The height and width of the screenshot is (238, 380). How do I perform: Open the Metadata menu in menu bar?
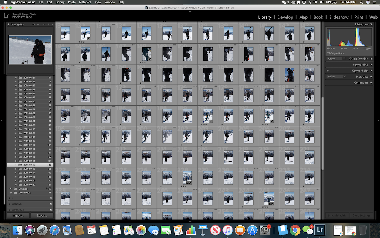click(x=85, y=2)
